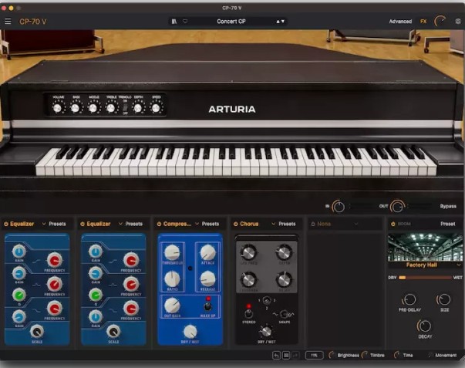The height and width of the screenshot is (368, 465).
Task: Click the compressor Dry/Wet knob
Action: 190,332
